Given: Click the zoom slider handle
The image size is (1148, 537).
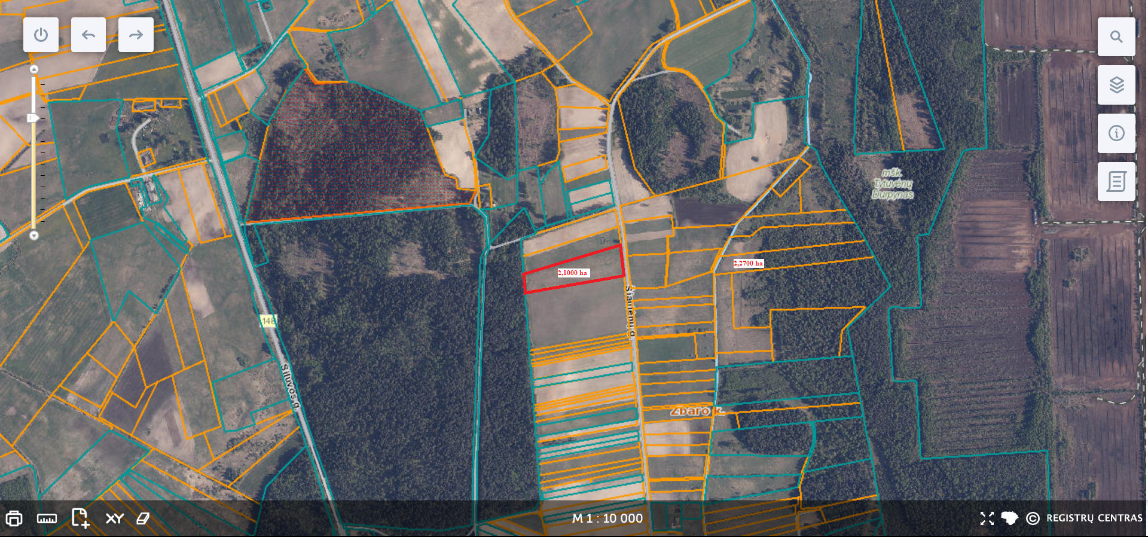Looking at the screenshot, I should [33, 118].
